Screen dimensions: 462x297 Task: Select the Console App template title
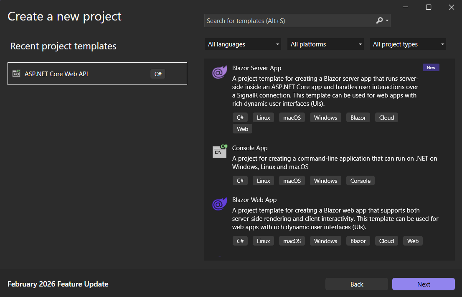250,148
